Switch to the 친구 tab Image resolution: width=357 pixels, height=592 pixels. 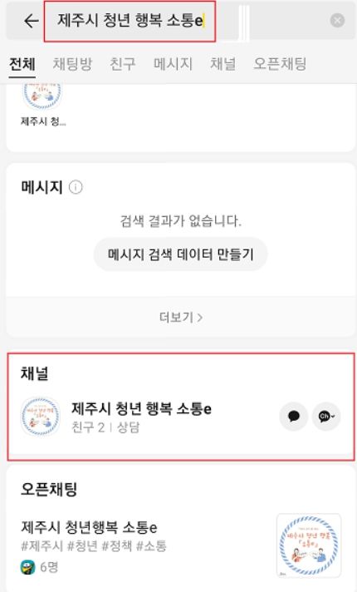123,64
